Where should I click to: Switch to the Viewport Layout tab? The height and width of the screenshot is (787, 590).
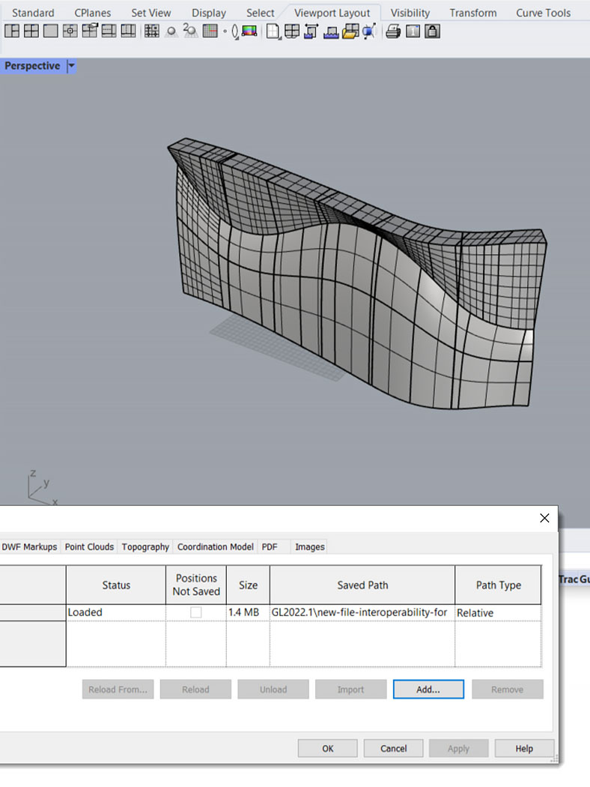(332, 13)
